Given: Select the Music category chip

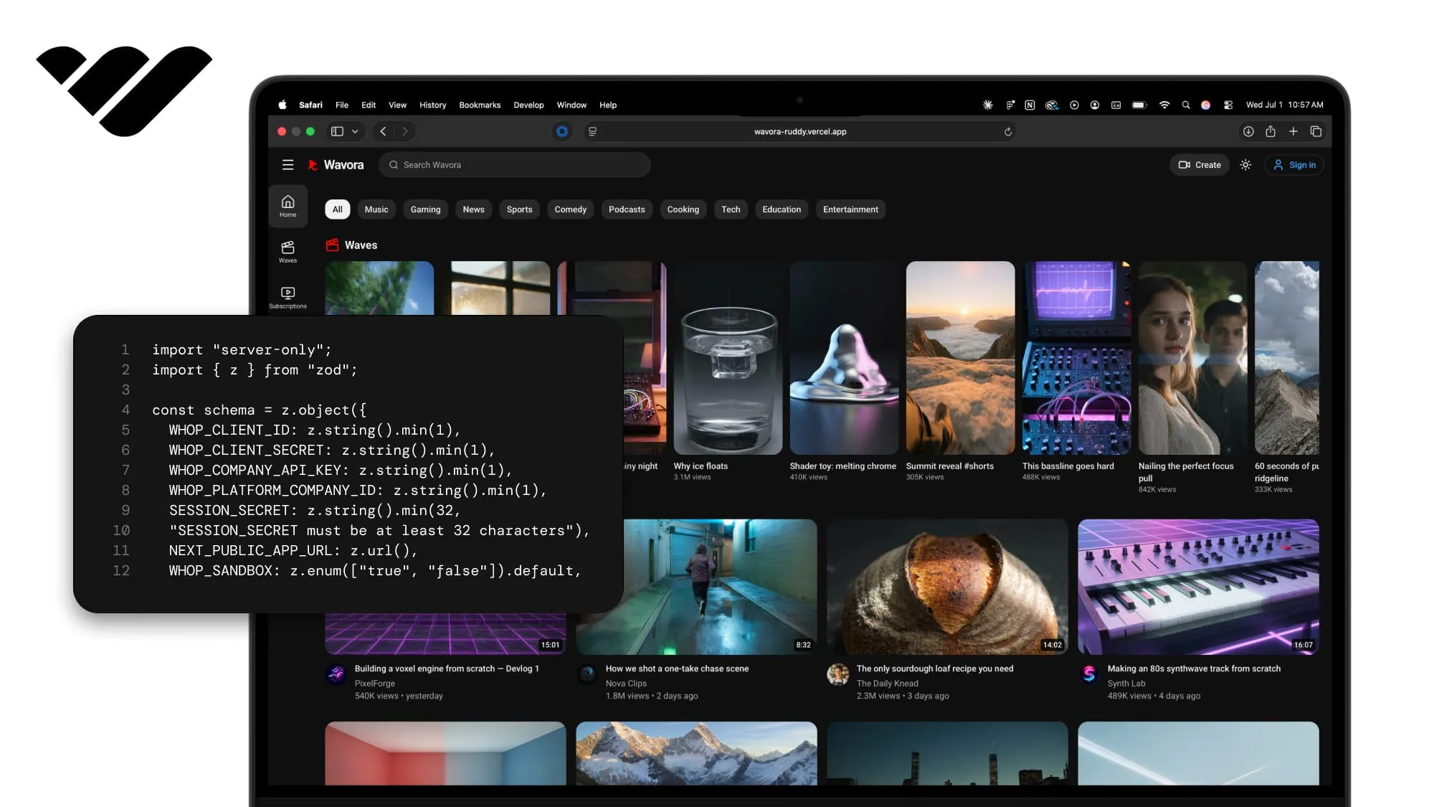Looking at the screenshot, I should click(x=376, y=209).
